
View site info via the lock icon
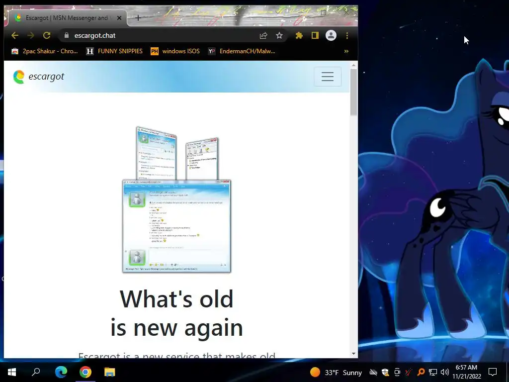[x=67, y=35]
